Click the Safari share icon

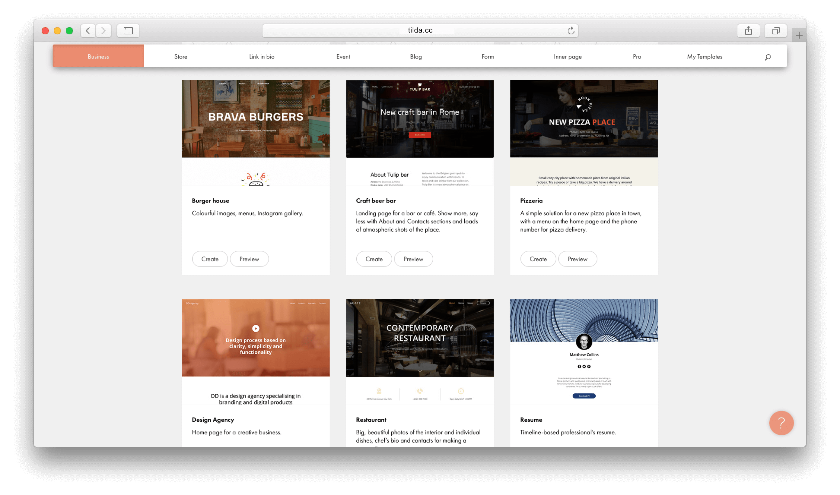pyautogui.click(x=748, y=30)
